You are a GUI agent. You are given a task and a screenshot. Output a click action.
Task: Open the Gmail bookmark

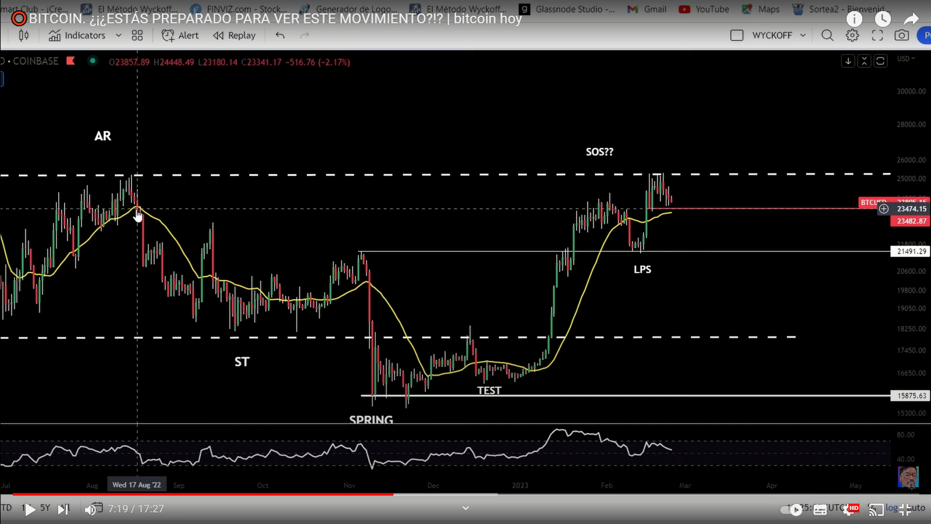646,9
